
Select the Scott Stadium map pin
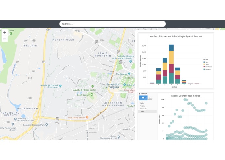click(92, 95)
